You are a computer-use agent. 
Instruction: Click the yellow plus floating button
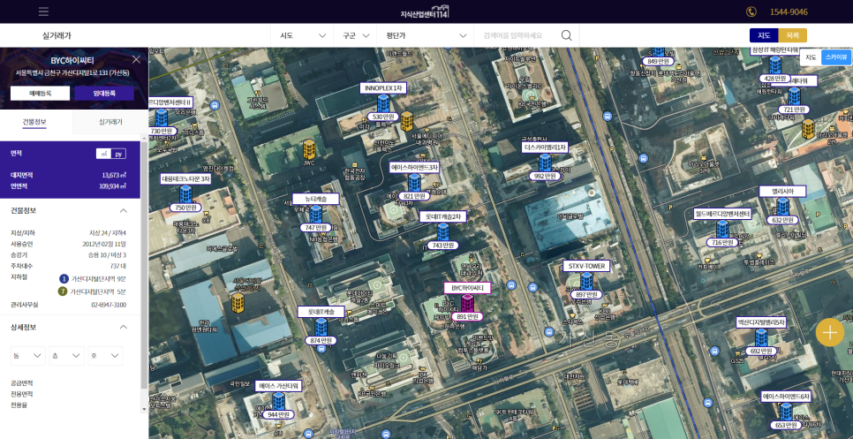[829, 332]
